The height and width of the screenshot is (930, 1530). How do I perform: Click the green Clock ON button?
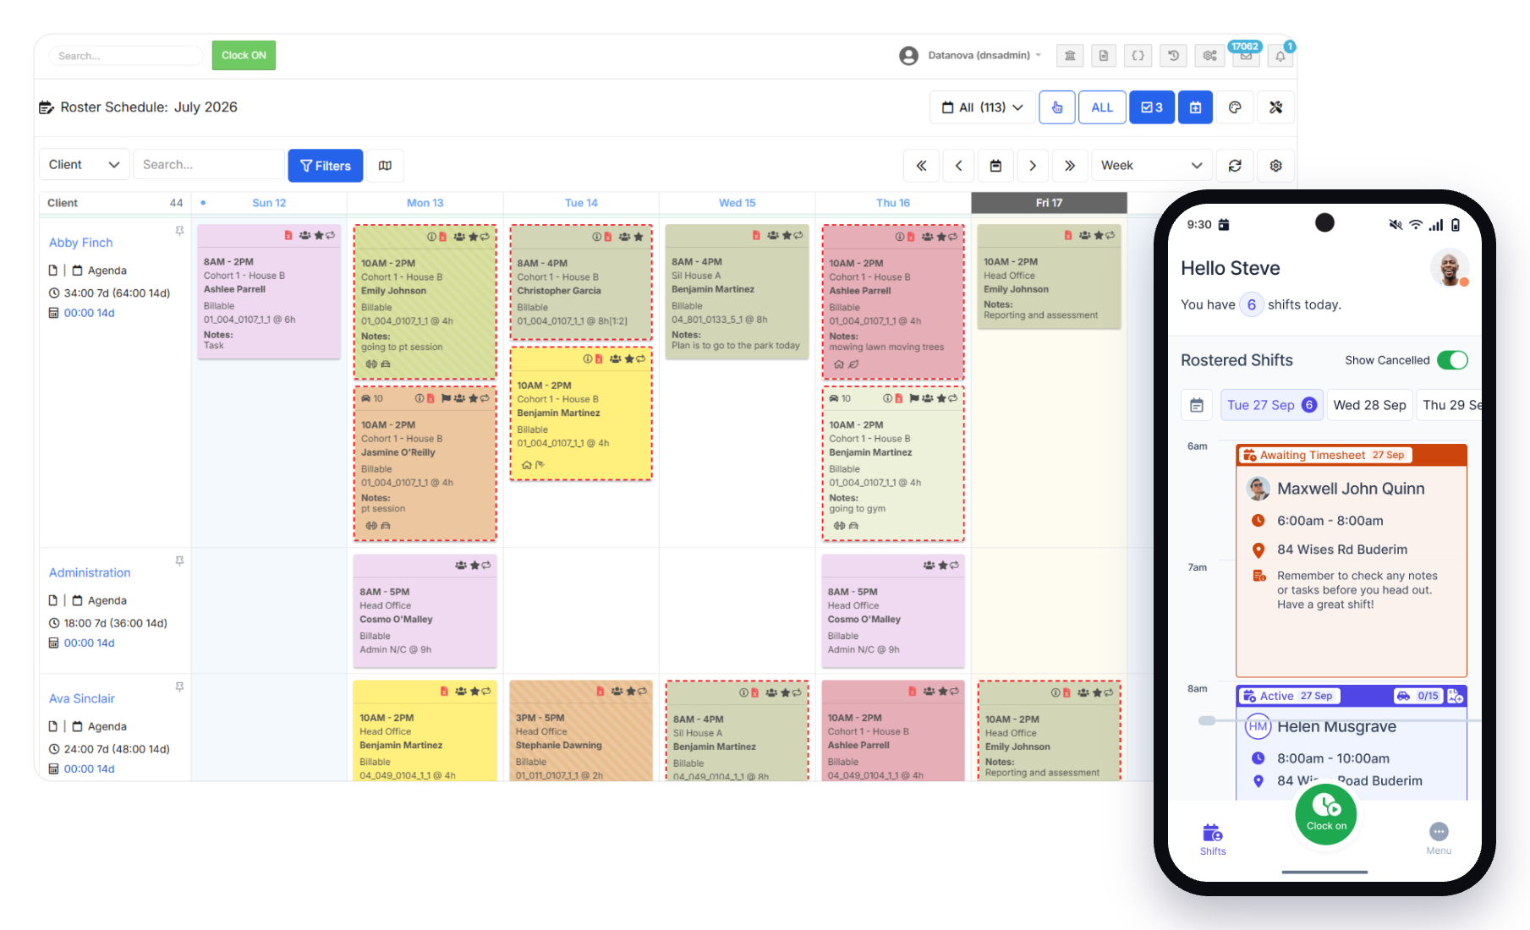(x=244, y=55)
